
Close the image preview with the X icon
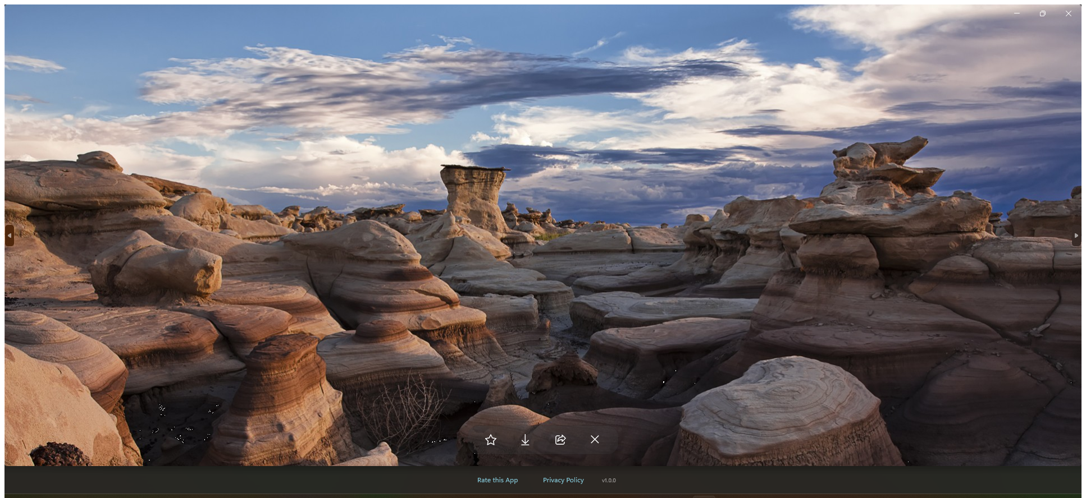tap(595, 440)
